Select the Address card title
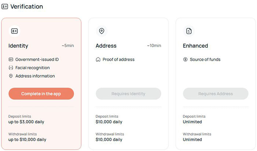The height and width of the screenshot is (151, 257). [106, 46]
